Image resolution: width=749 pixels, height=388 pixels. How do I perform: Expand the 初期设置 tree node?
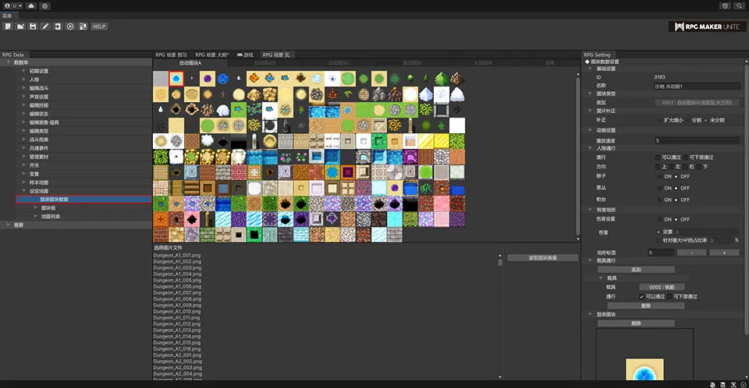coord(24,71)
